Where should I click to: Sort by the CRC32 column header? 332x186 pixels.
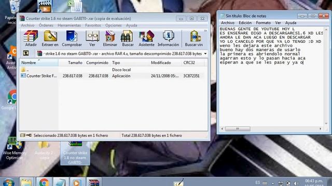(x=193, y=63)
